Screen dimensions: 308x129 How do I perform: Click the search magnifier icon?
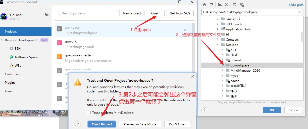point(58,13)
